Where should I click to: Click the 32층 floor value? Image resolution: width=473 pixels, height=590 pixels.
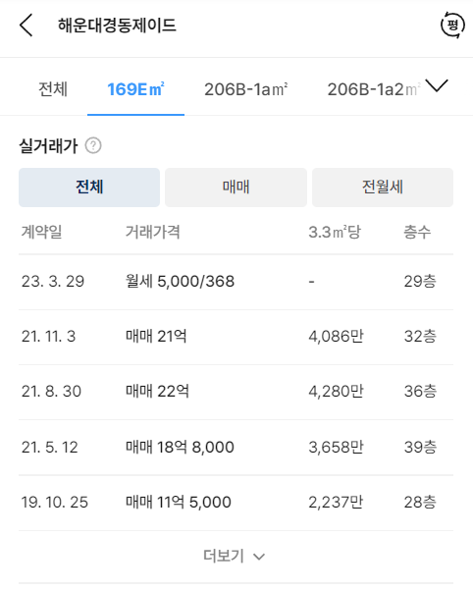point(420,337)
